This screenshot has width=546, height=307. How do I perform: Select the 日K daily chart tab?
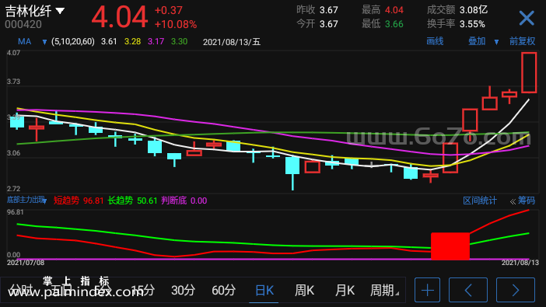[264, 291]
